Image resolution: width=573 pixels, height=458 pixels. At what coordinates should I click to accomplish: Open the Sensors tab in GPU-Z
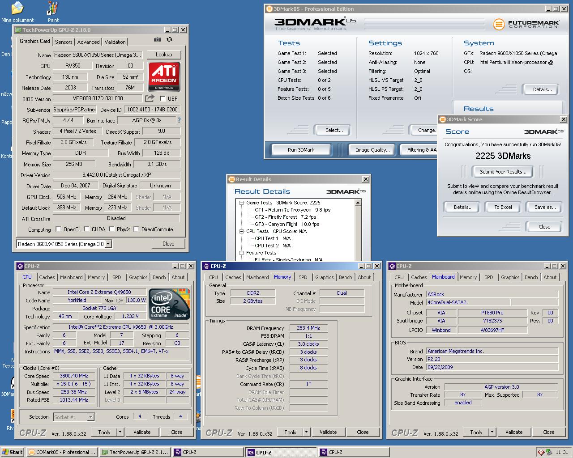point(64,42)
